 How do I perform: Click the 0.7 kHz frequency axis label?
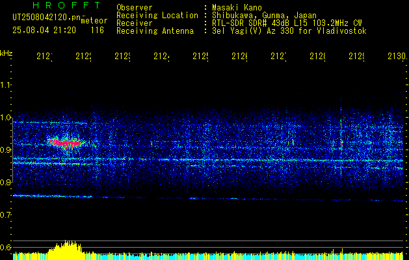(6, 215)
